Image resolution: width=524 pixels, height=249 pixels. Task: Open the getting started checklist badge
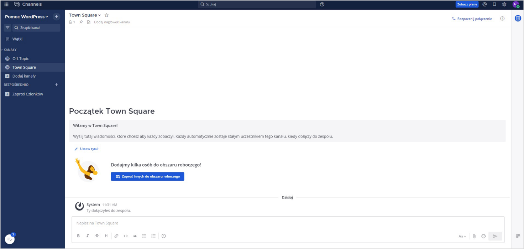[10, 239]
